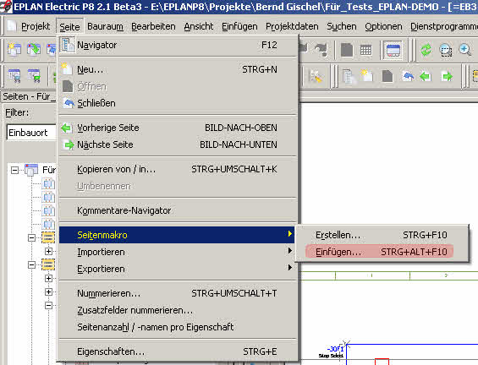478x365 pixels.
Task: Choose Nummerieren... from the menu
Action: (x=177, y=293)
